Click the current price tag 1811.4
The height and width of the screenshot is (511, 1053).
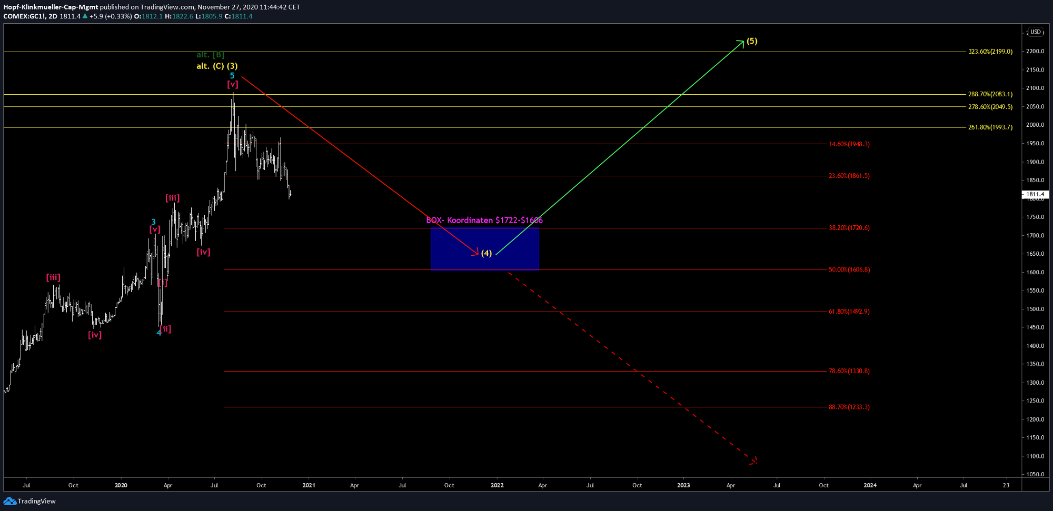[1035, 194]
